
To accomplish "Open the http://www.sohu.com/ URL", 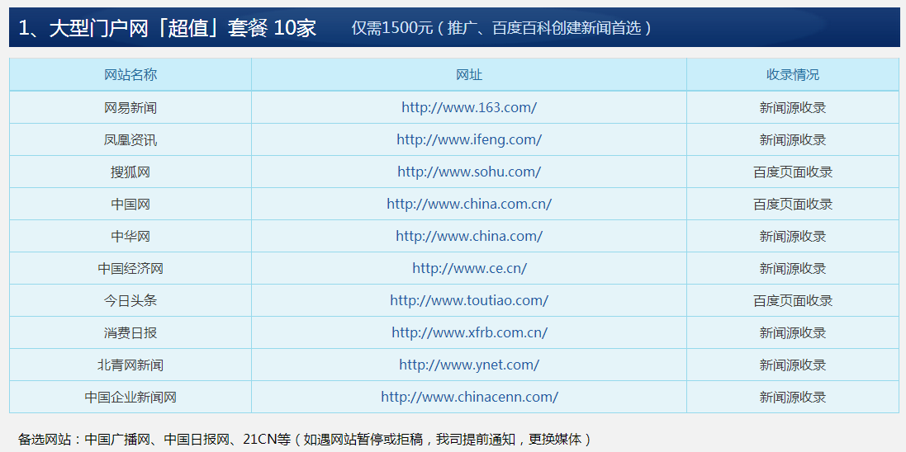I will [x=469, y=172].
